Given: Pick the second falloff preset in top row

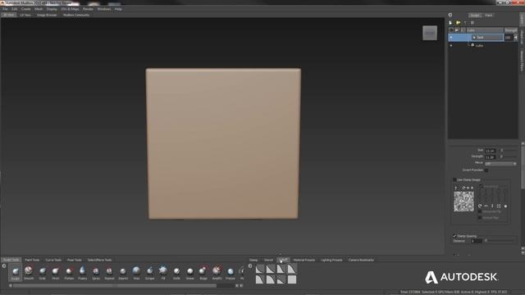Looking at the screenshot, I should click(x=271, y=269).
